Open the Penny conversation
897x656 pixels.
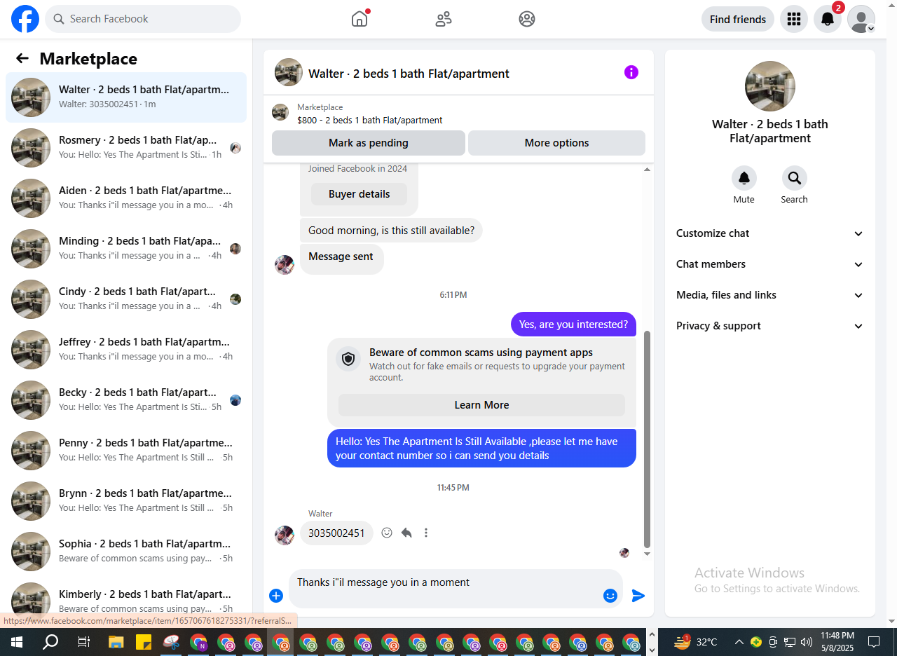(x=126, y=451)
